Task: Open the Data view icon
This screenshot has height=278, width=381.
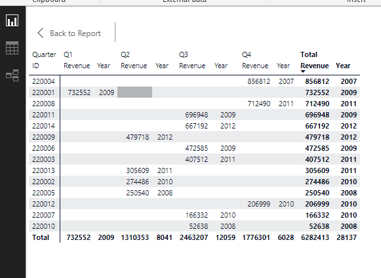Action: [x=12, y=48]
